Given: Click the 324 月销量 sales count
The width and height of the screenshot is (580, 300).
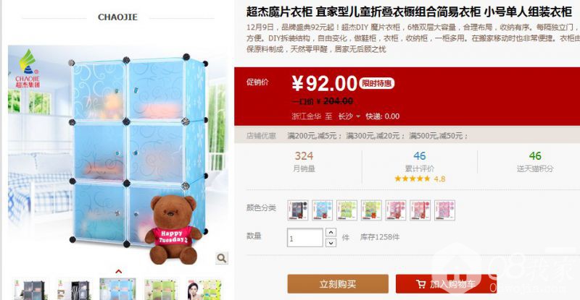Looking at the screenshot, I should (304, 162).
